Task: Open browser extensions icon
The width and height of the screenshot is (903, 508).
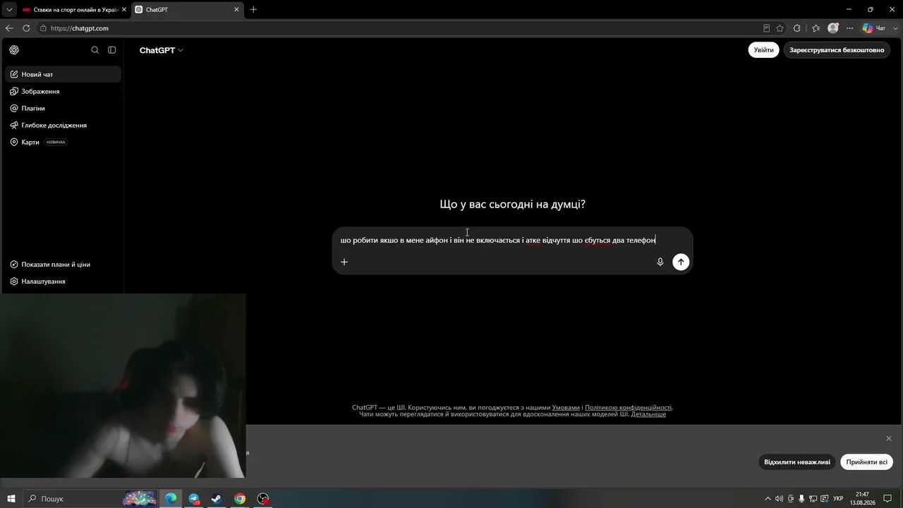Action: click(x=797, y=28)
